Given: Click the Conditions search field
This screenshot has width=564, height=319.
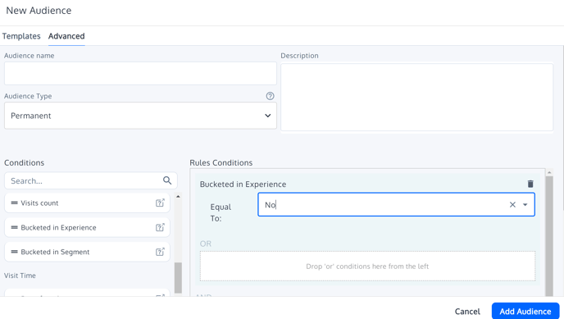Looking at the screenshot, I should [91, 180].
